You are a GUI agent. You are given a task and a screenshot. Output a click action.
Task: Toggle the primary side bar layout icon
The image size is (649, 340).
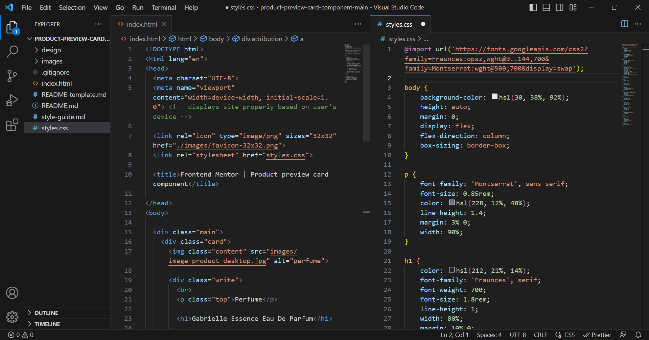[533, 7]
